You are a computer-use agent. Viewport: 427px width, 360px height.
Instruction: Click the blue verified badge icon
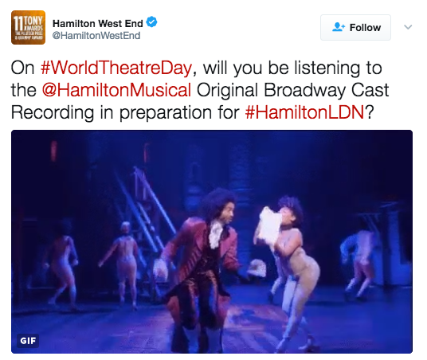151,22
